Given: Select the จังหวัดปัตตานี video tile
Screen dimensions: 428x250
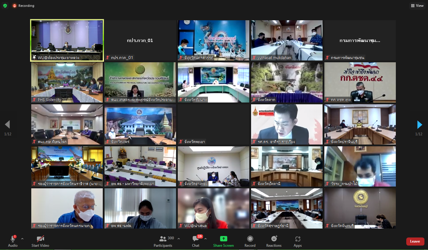Looking at the screenshot, I should click(287, 166).
